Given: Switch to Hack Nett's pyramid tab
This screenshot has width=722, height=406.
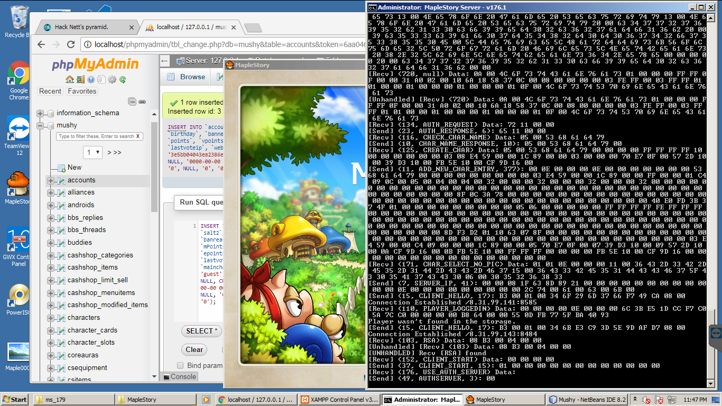Looking at the screenshot, I should [x=88, y=27].
